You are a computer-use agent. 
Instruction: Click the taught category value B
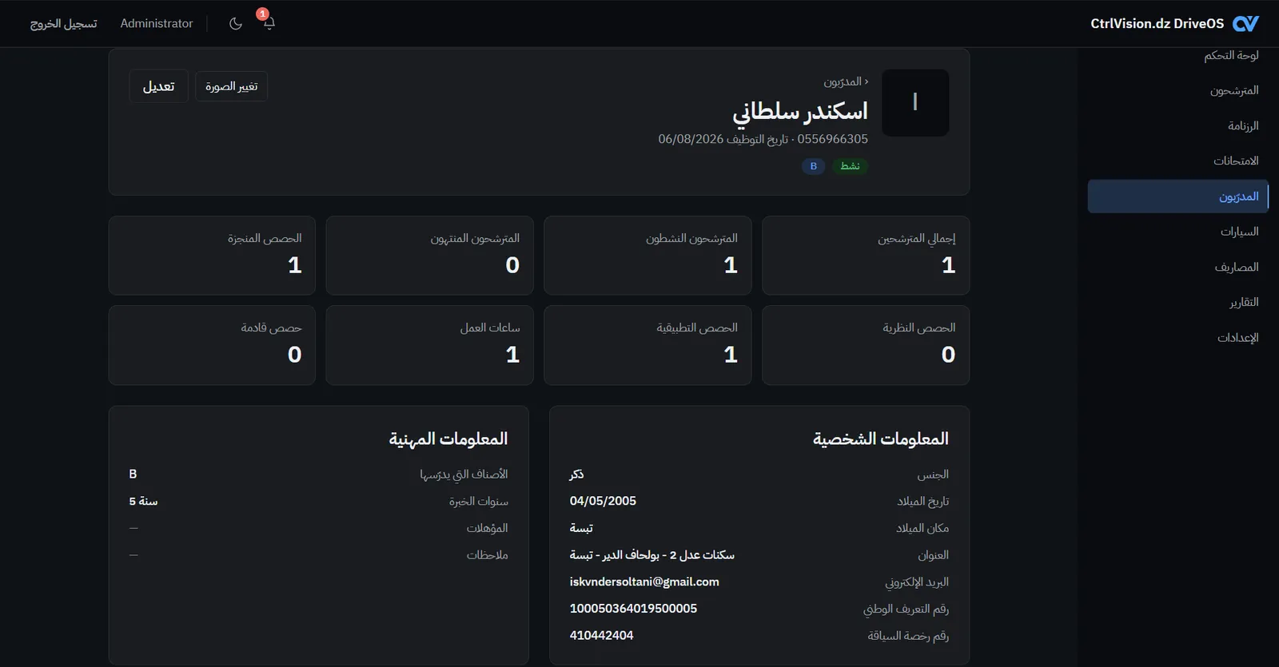point(133,474)
